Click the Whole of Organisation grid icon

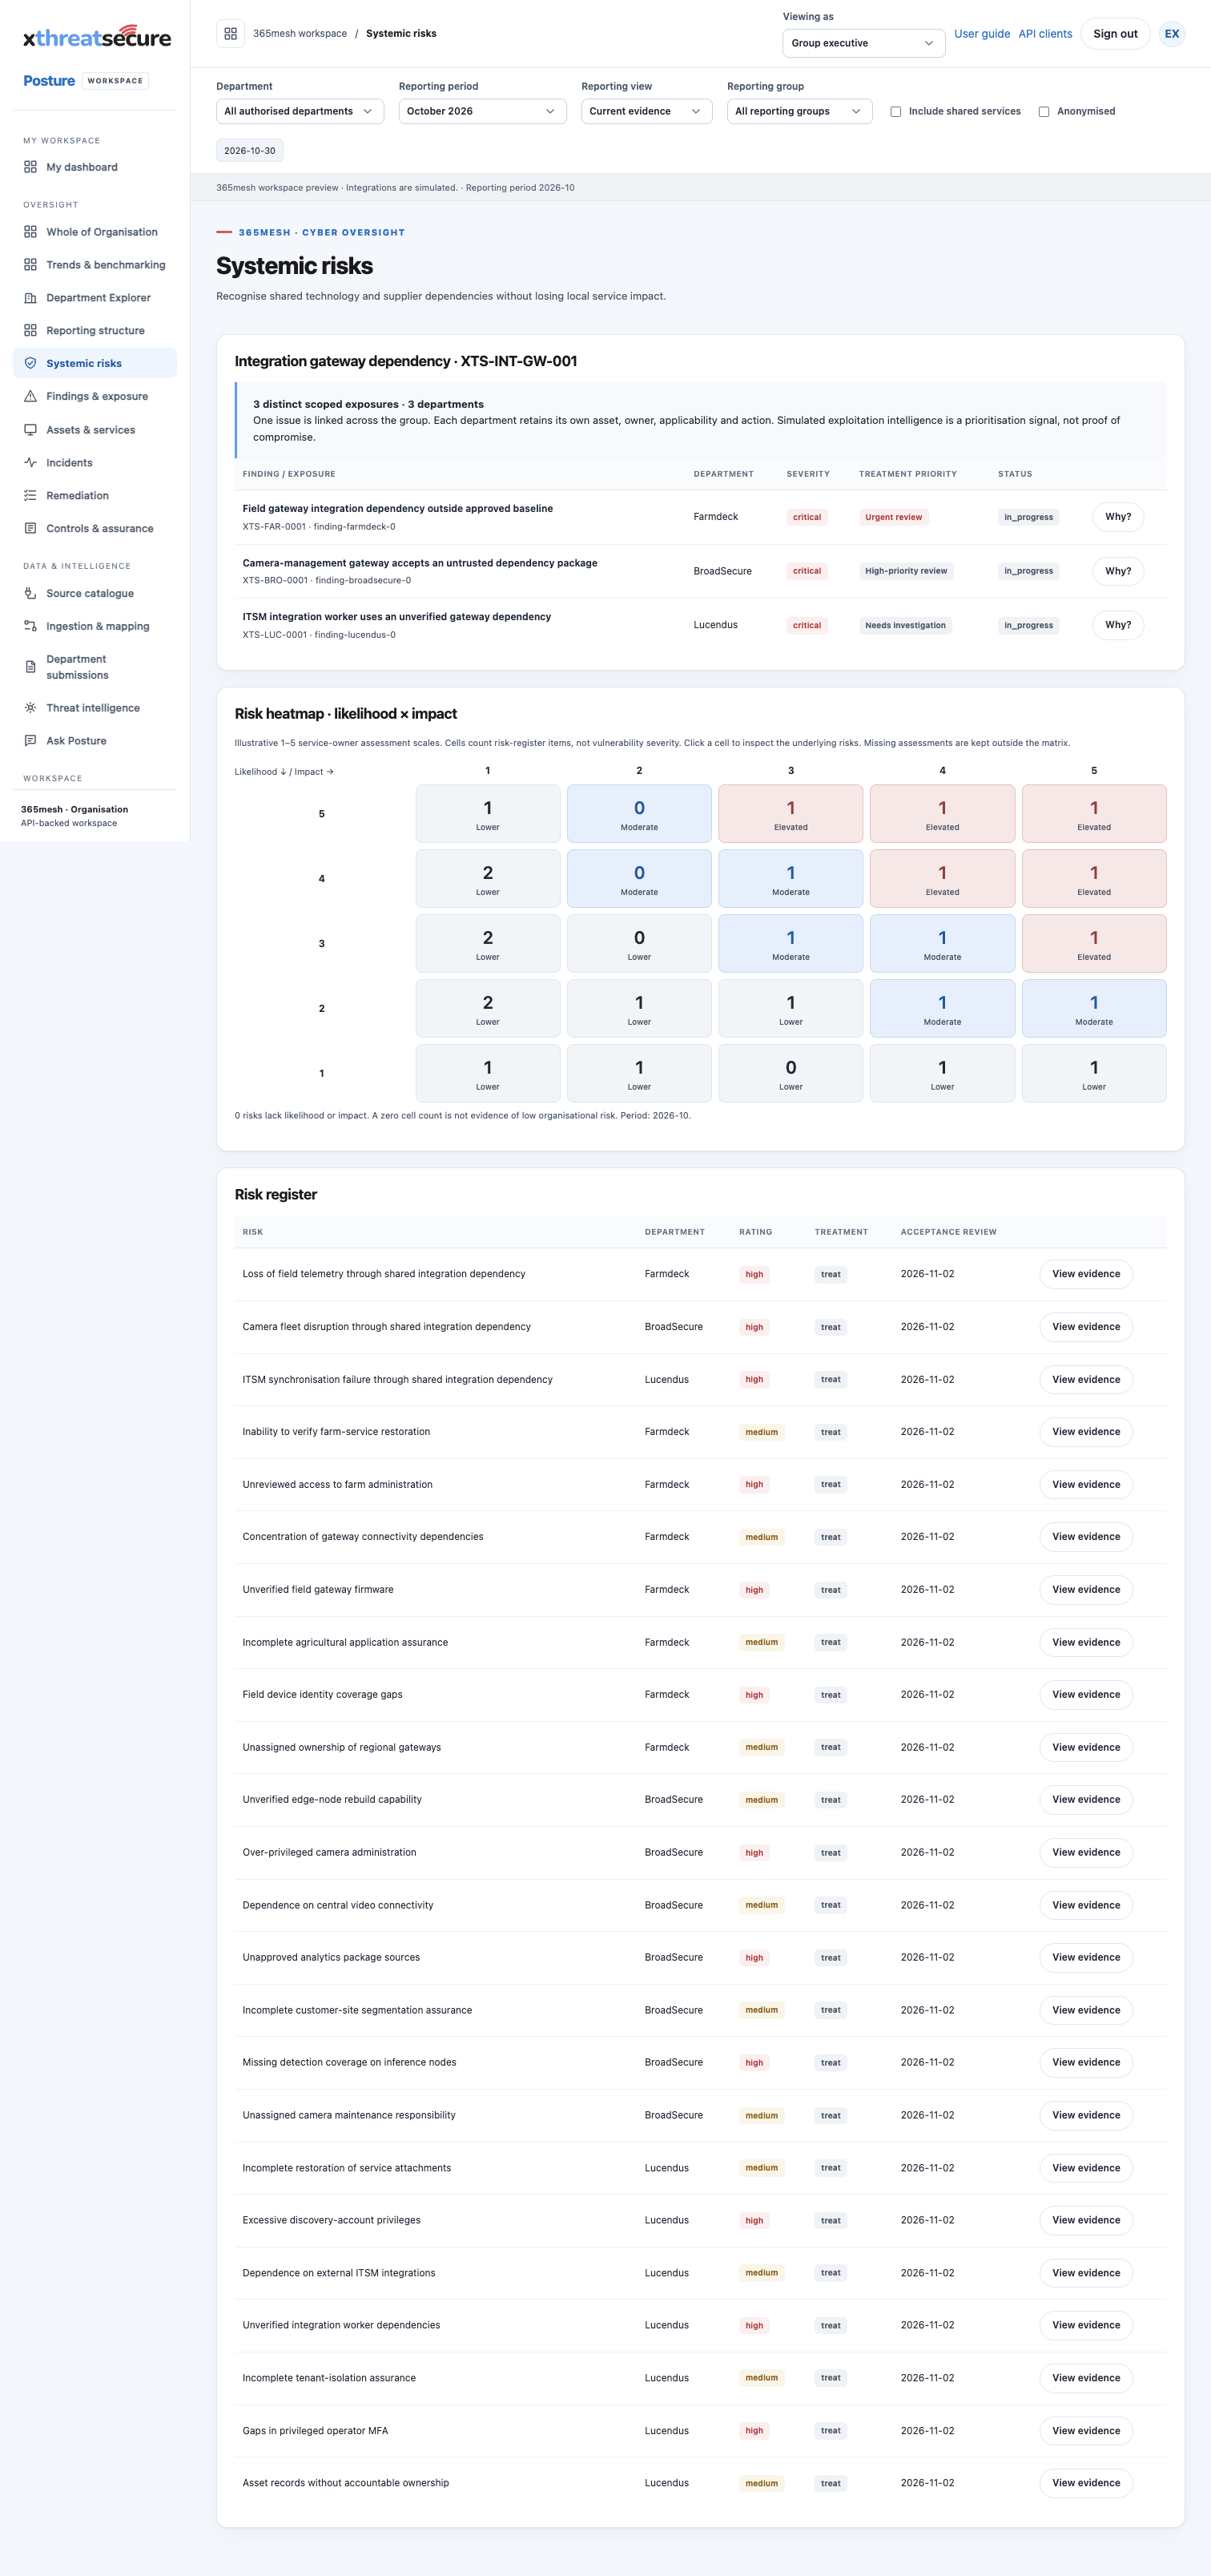pos(30,232)
